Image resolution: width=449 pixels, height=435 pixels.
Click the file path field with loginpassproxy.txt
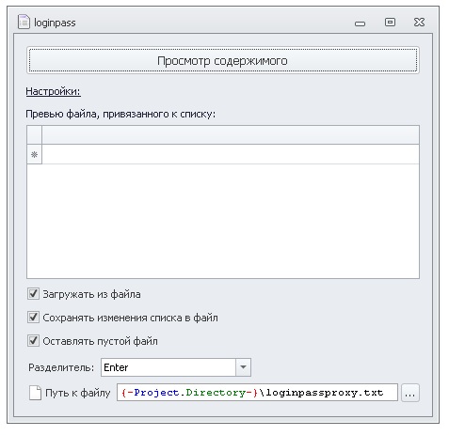click(257, 393)
